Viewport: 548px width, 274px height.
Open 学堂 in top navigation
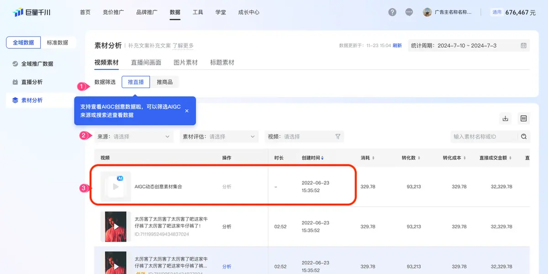(x=221, y=12)
